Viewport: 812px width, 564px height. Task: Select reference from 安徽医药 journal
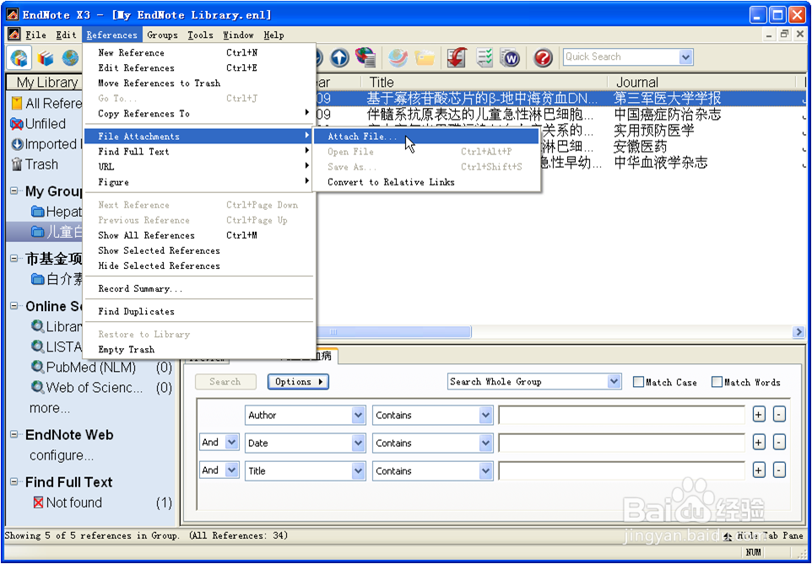click(640, 147)
